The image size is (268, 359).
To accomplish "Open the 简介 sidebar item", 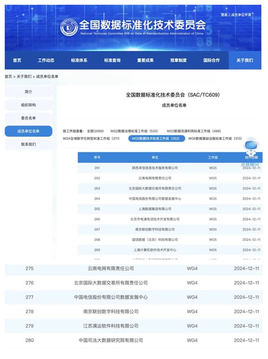I will (28, 92).
